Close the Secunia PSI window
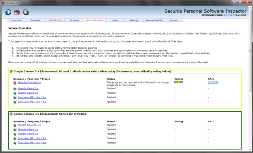The width and height of the screenshot is (253, 153). [247, 2]
